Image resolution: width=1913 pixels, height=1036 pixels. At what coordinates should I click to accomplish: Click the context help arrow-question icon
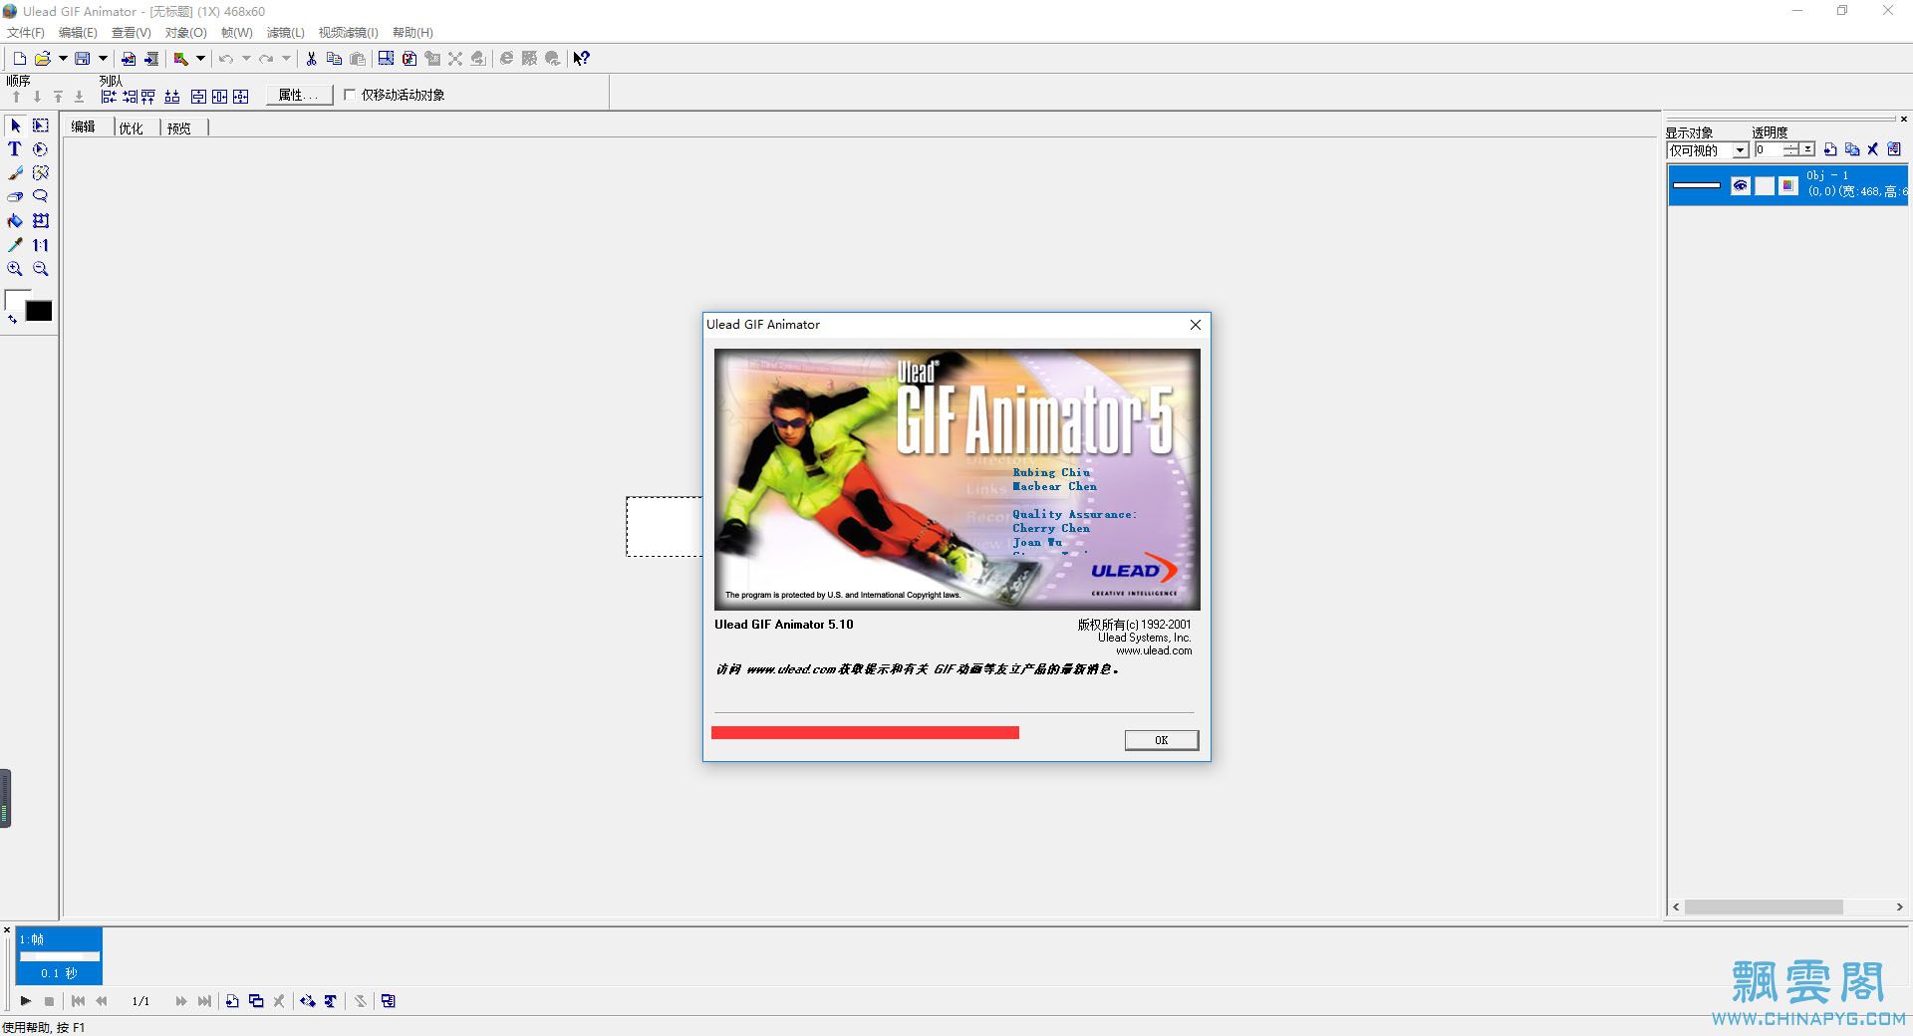click(582, 59)
